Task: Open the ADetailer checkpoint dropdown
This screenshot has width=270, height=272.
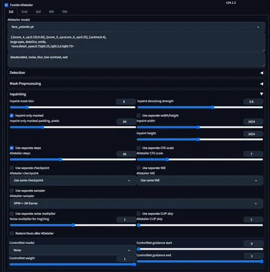Action: coord(73,180)
